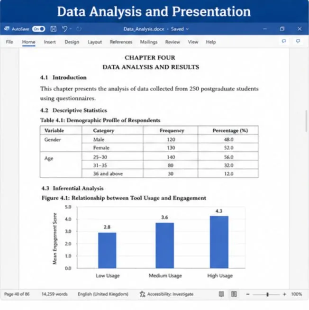
Task: Click the vertical scrollbar thumb
Action: [307, 120]
